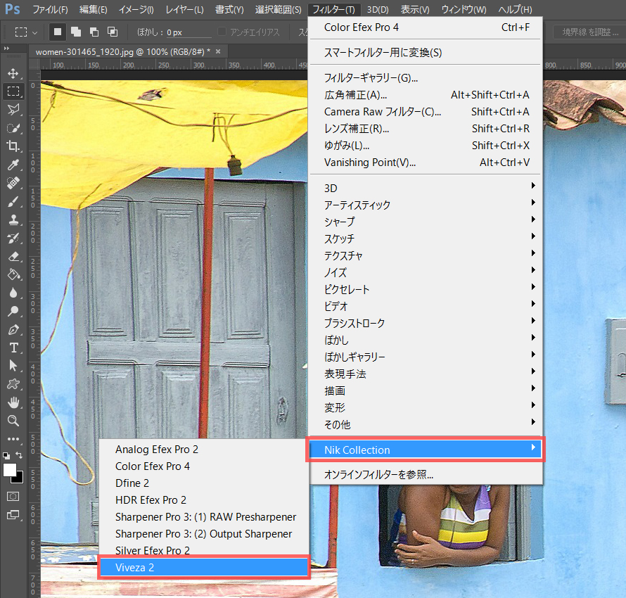Toggle the アンチエイリアス checkbox

click(222, 32)
